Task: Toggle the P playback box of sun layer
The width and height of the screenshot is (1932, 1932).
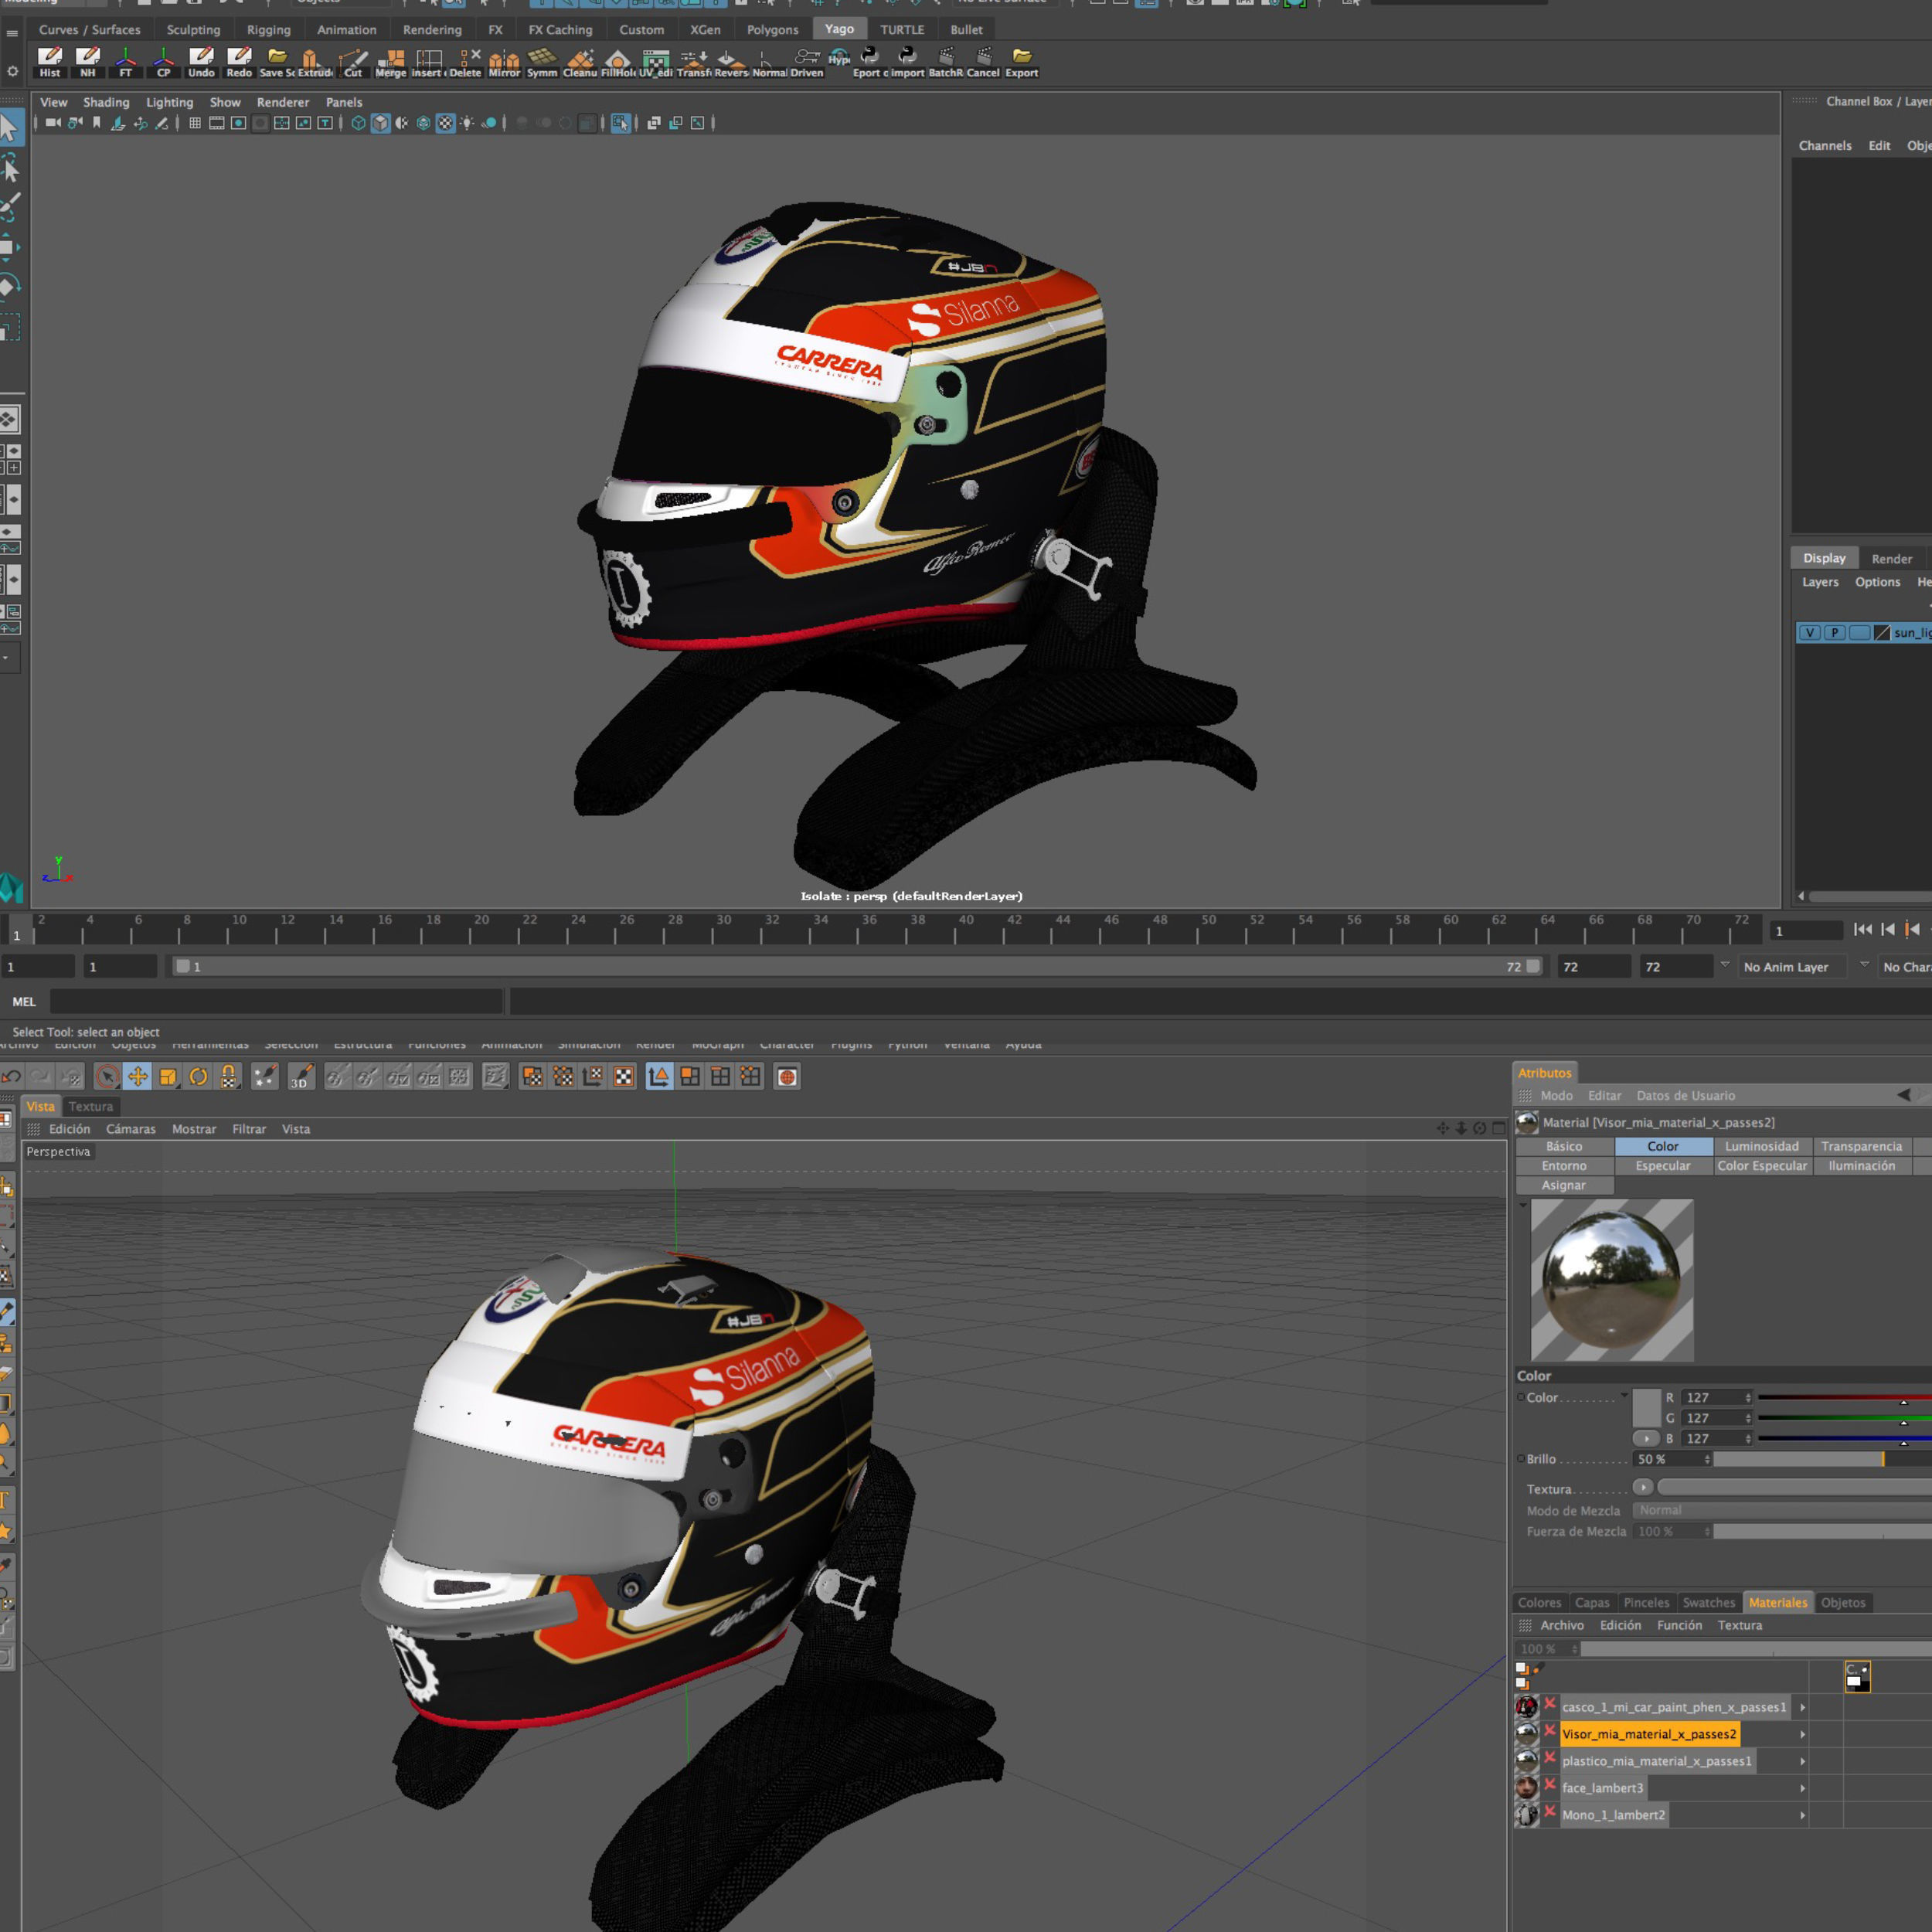Action: point(1835,632)
